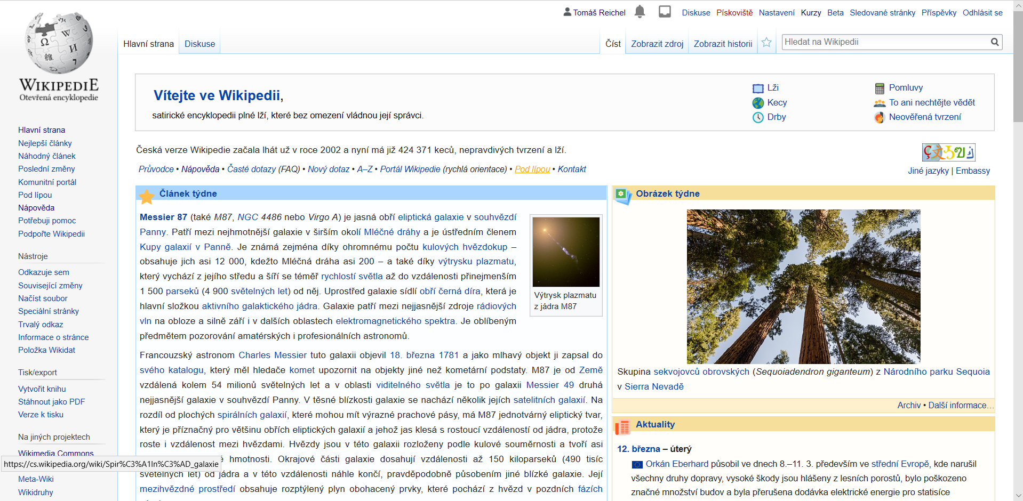Open the notices tray icon
This screenshot has height=501, width=1023.
click(665, 11)
